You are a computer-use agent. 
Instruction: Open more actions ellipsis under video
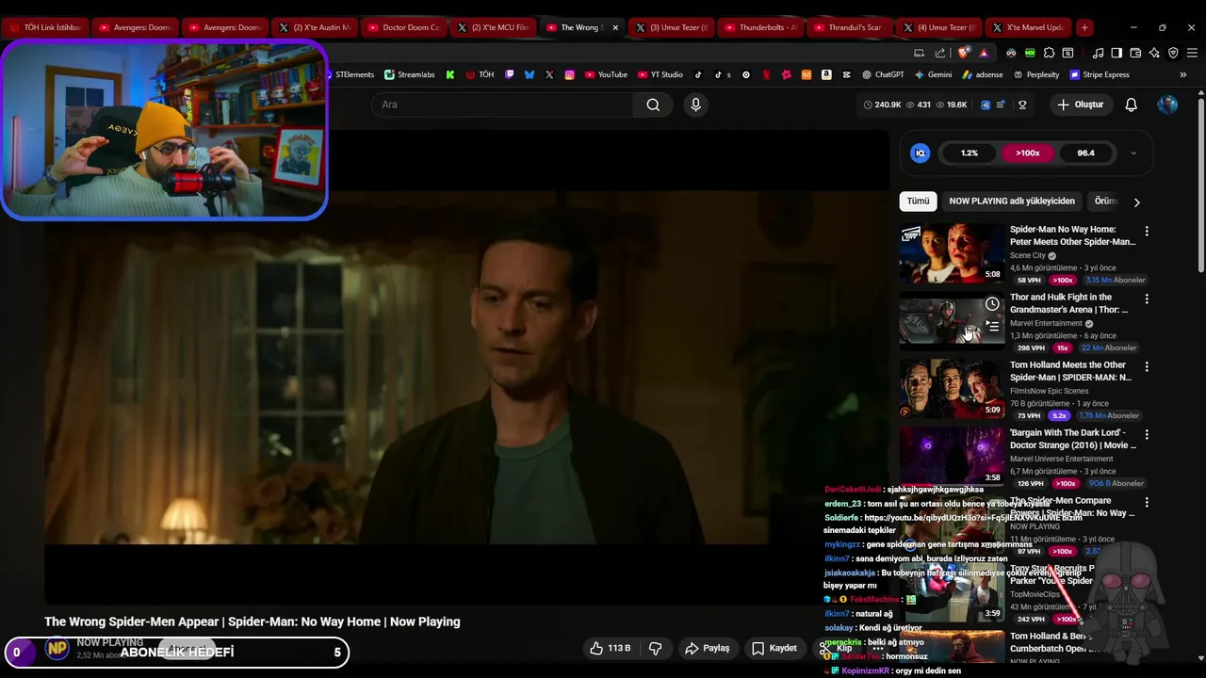pyautogui.click(x=878, y=648)
